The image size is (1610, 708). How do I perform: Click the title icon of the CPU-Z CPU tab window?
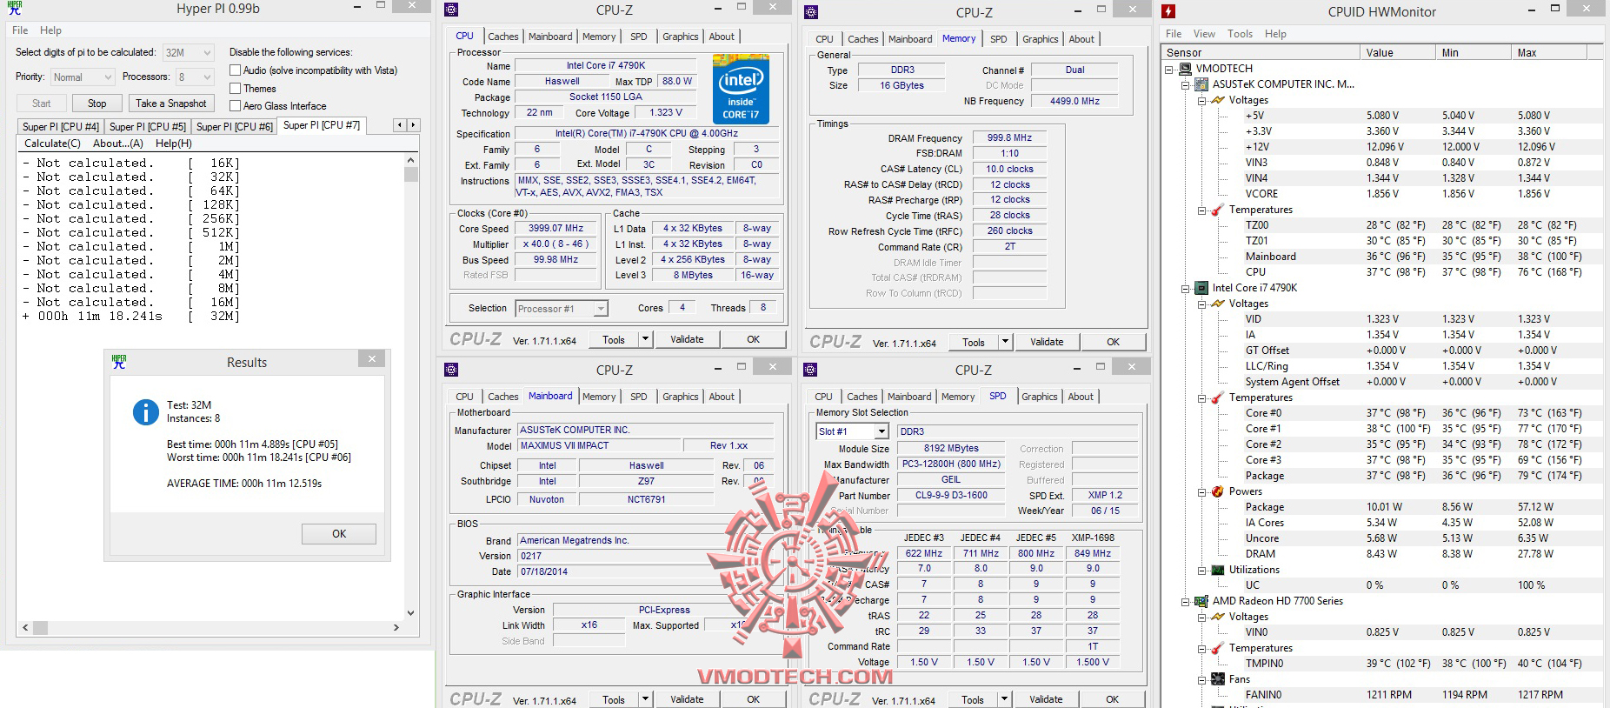point(451,10)
